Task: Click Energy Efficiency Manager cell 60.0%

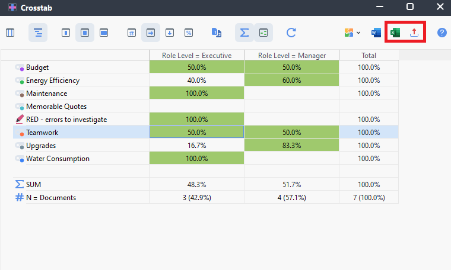Action: [x=291, y=81]
